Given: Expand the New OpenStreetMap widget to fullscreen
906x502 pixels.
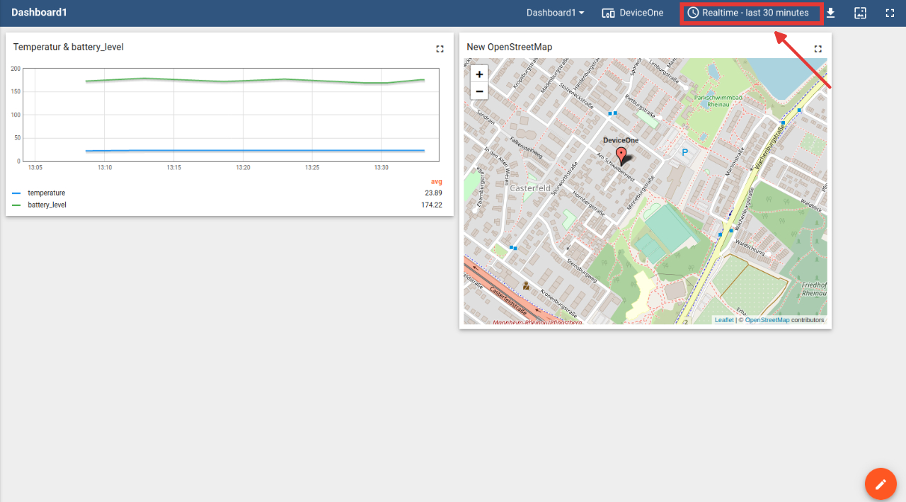Looking at the screenshot, I should point(818,49).
